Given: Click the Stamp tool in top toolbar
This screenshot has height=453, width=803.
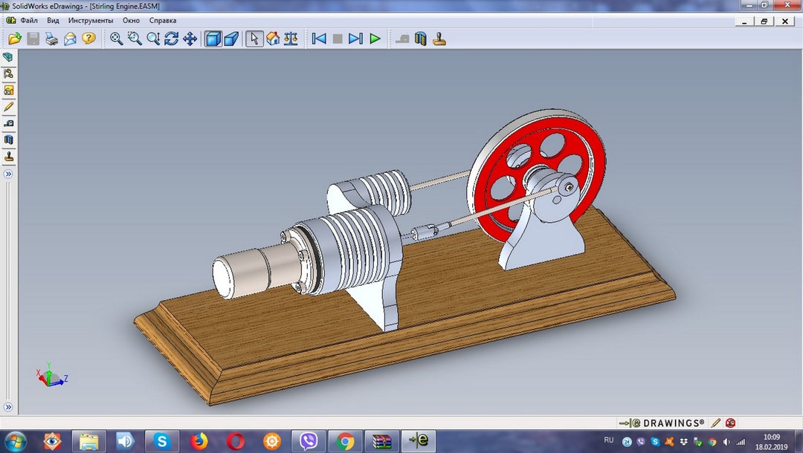Looking at the screenshot, I should 439,39.
